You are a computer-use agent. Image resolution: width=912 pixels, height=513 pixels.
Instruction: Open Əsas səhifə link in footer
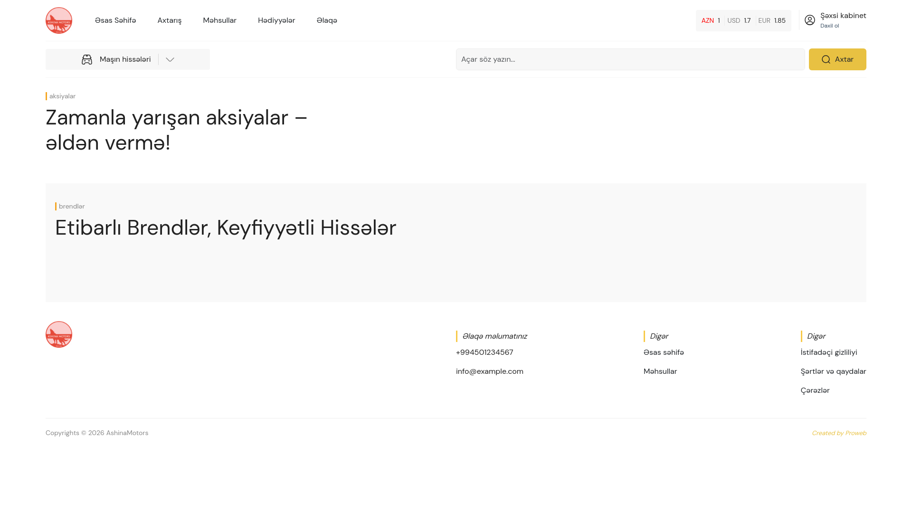[x=664, y=352]
